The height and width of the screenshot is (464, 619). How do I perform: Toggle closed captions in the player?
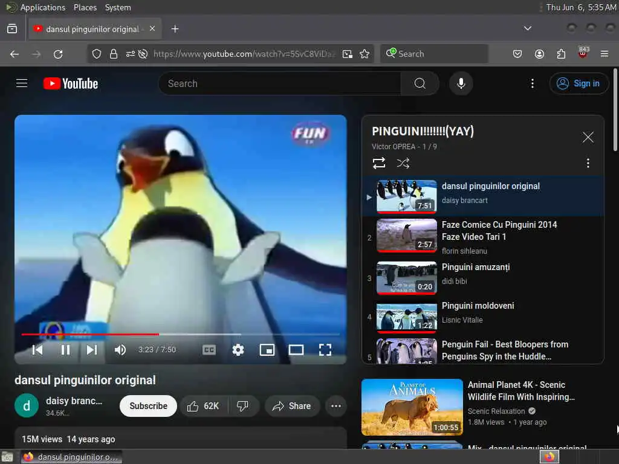209,350
